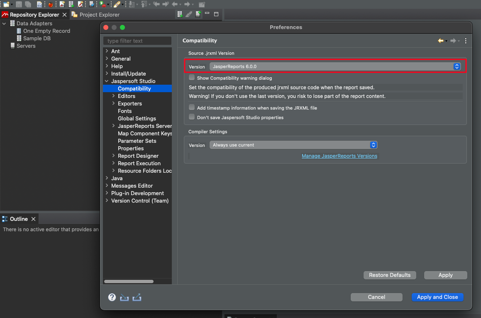
Task: Expand the Report Designer subnode
Action: tap(113, 156)
